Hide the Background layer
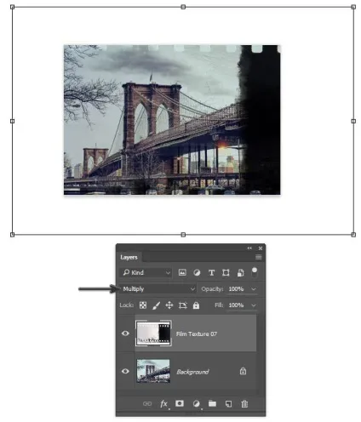Image resolution: width=361 pixels, height=422 pixels. [125, 371]
